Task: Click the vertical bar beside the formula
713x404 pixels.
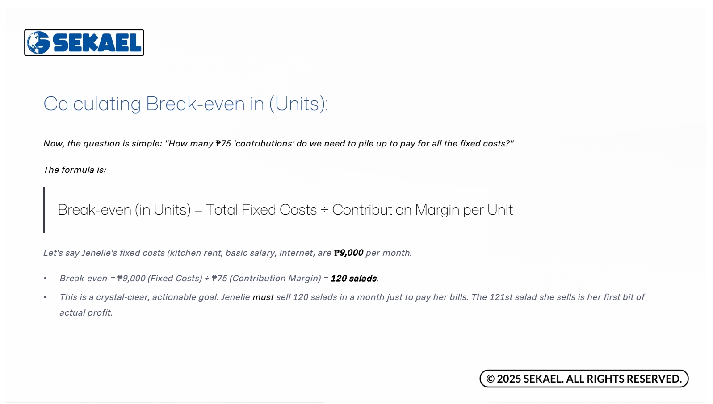Action: pos(44,210)
